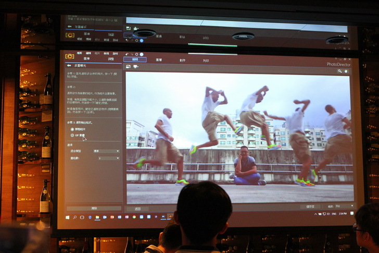Switch to the 圖層 tab
The width and height of the screenshot is (379, 253).
(x=159, y=60)
